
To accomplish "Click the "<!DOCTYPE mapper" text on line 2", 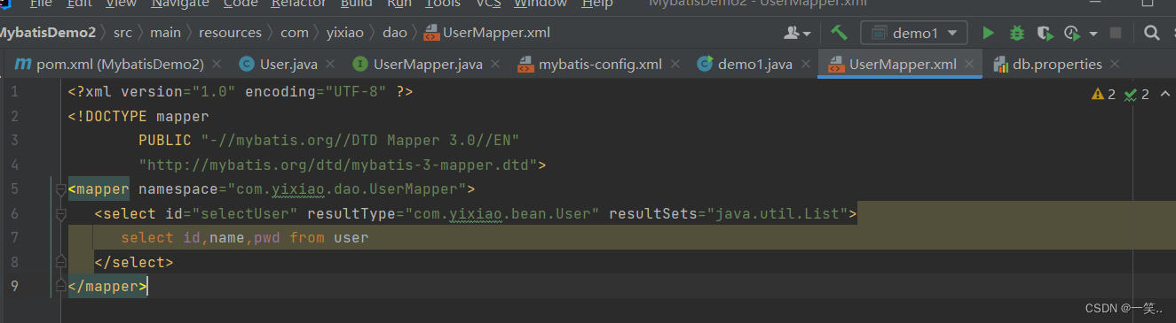I will [138, 116].
